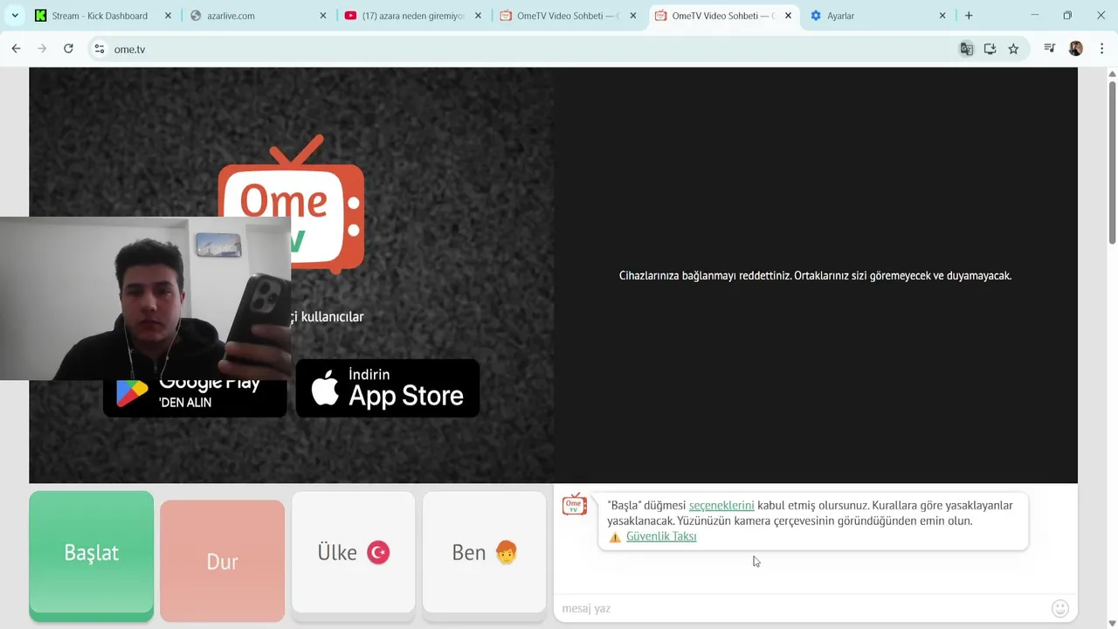Click the install app icon in address bar
The width and height of the screenshot is (1118, 629).
(x=990, y=49)
